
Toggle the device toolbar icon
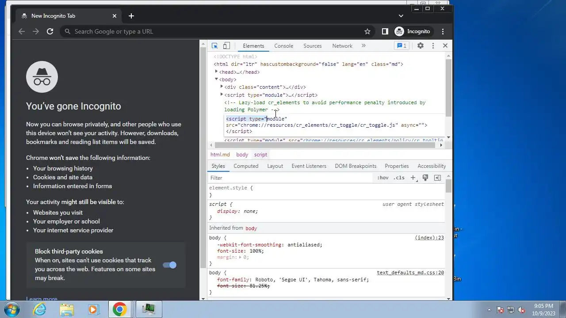click(x=226, y=46)
